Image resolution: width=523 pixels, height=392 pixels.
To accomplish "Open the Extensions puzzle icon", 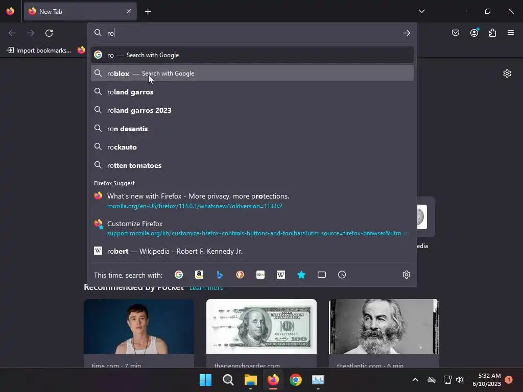I will pos(493,33).
